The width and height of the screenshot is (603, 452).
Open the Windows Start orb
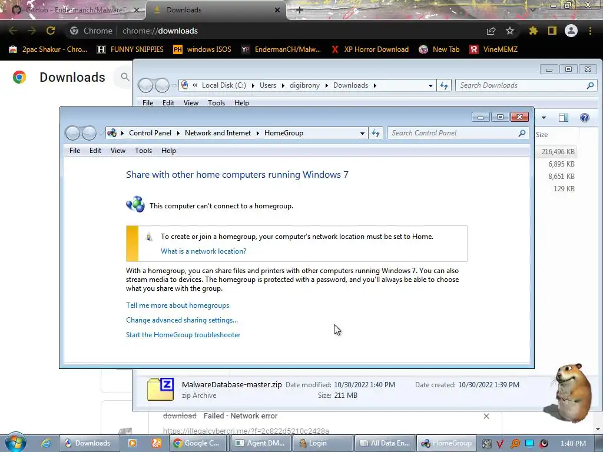(x=15, y=443)
